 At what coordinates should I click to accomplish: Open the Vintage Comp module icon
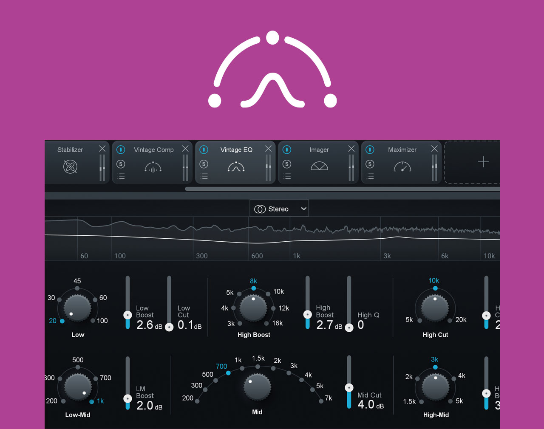[153, 167]
